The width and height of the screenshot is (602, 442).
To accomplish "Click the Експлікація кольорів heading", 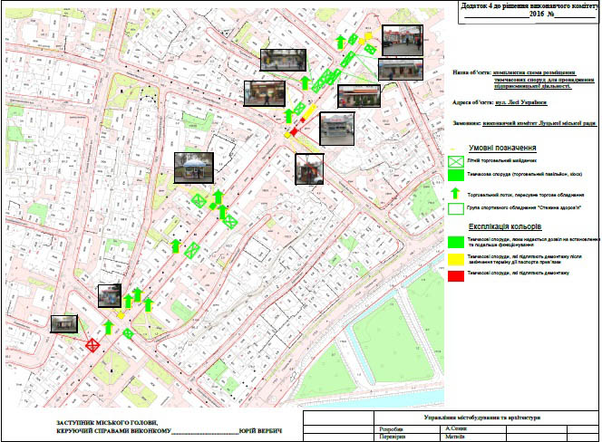I will (x=505, y=226).
